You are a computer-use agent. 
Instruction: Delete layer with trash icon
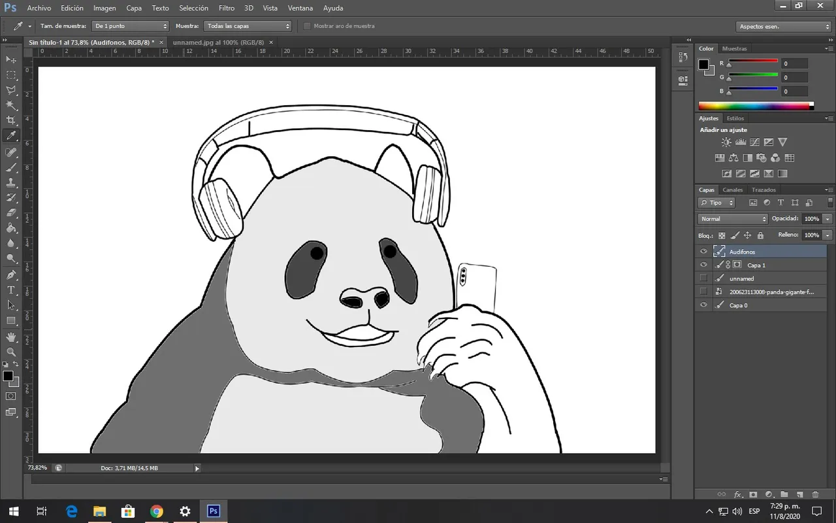(815, 495)
